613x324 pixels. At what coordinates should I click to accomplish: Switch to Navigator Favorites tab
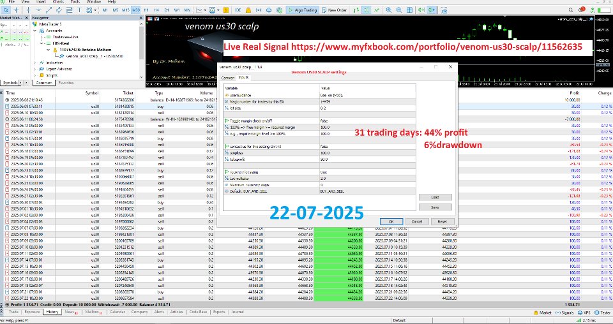pyautogui.click(x=66, y=83)
